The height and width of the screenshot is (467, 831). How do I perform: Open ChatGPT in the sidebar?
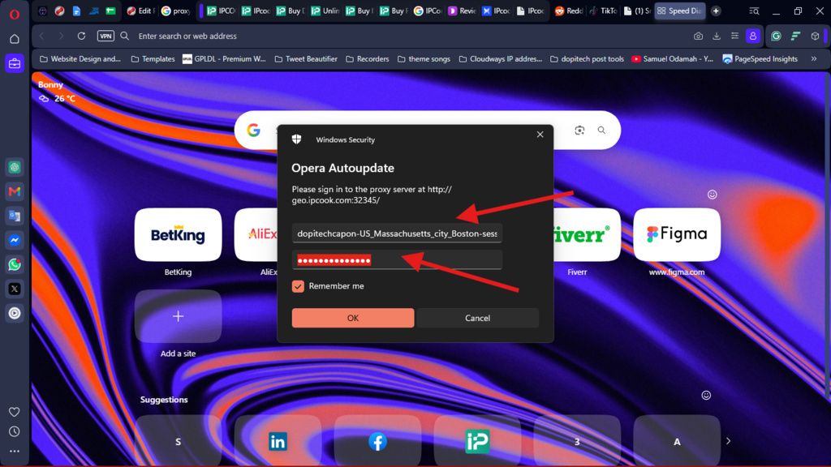15,167
